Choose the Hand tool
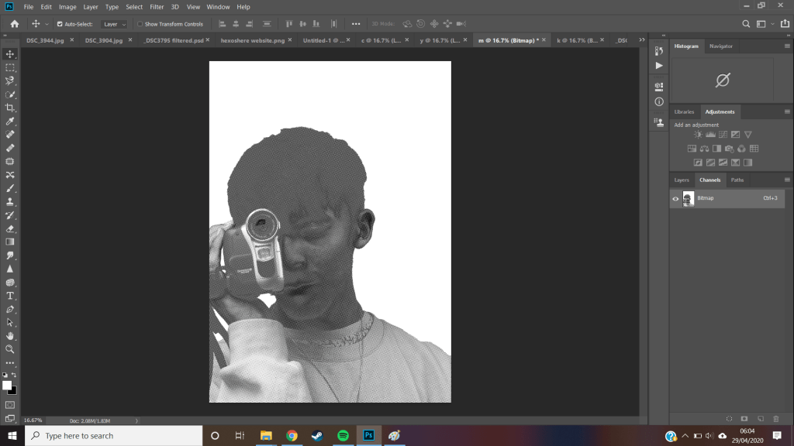Image resolution: width=794 pixels, height=446 pixels. pyautogui.click(x=10, y=336)
